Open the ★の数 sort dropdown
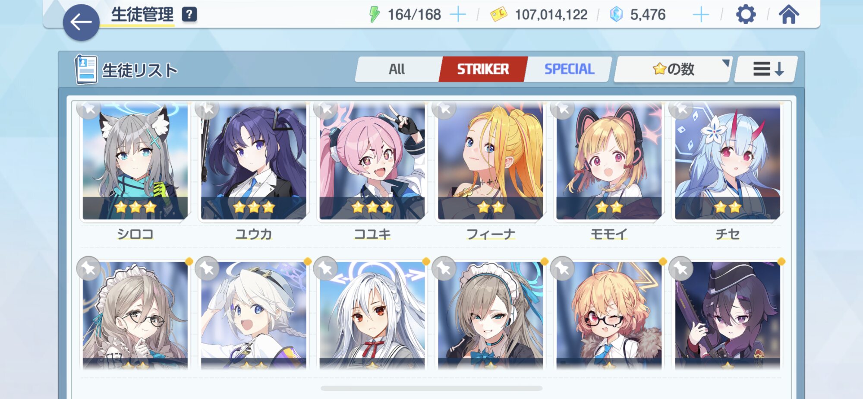Screen dimensions: 863x399 673,69
